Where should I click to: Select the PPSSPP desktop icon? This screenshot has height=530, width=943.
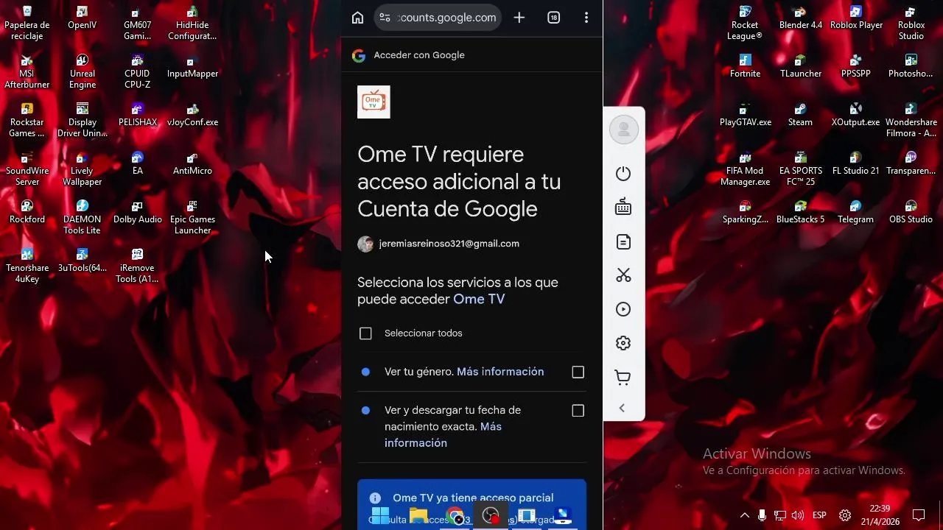856,66
